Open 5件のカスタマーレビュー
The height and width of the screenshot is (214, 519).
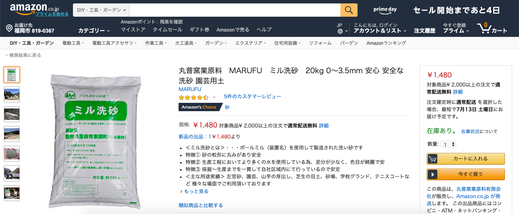(253, 97)
